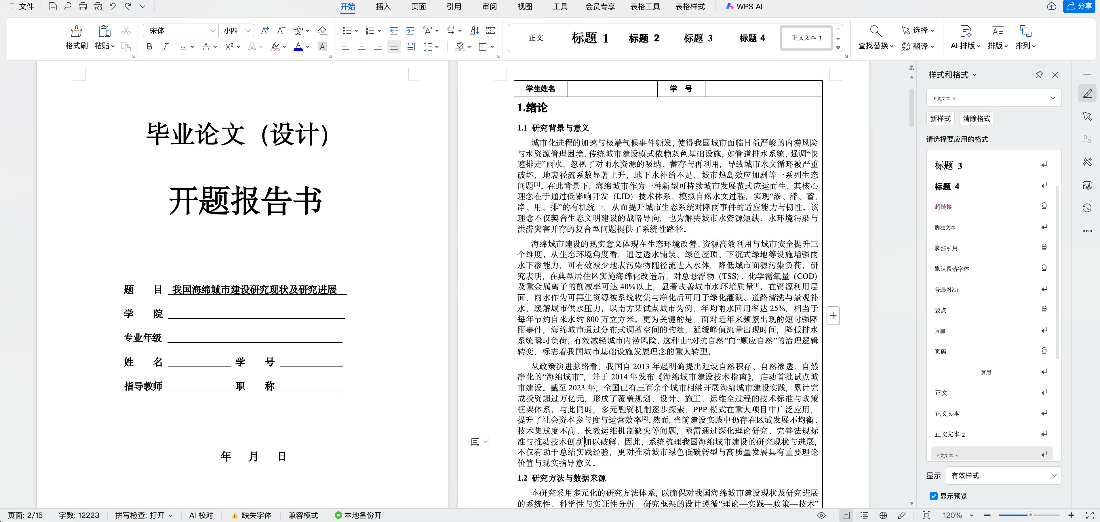Open the 有效样式 display dropdown
This screenshot has height=522, width=1100.
(x=1004, y=475)
